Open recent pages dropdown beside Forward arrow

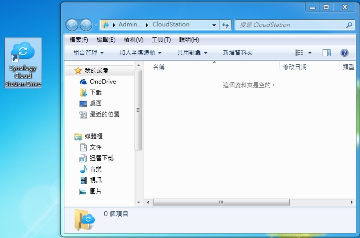coord(96,25)
